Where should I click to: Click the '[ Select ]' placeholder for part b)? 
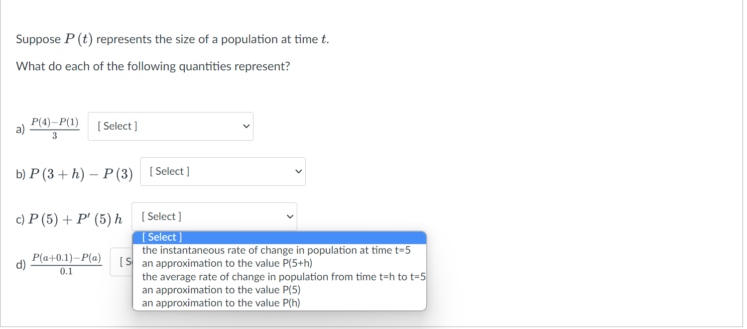(x=168, y=171)
